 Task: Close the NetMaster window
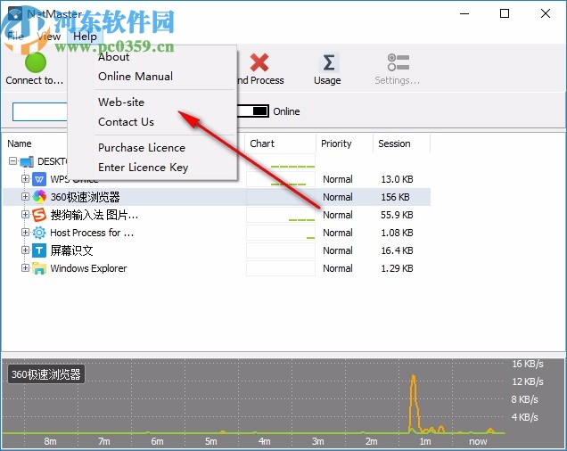click(546, 13)
